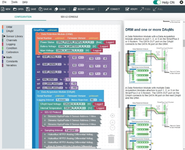Expand Stevens HydraProbe II Address 3 block
This screenshot has height=150, width=185.
[x=45, y=124]
